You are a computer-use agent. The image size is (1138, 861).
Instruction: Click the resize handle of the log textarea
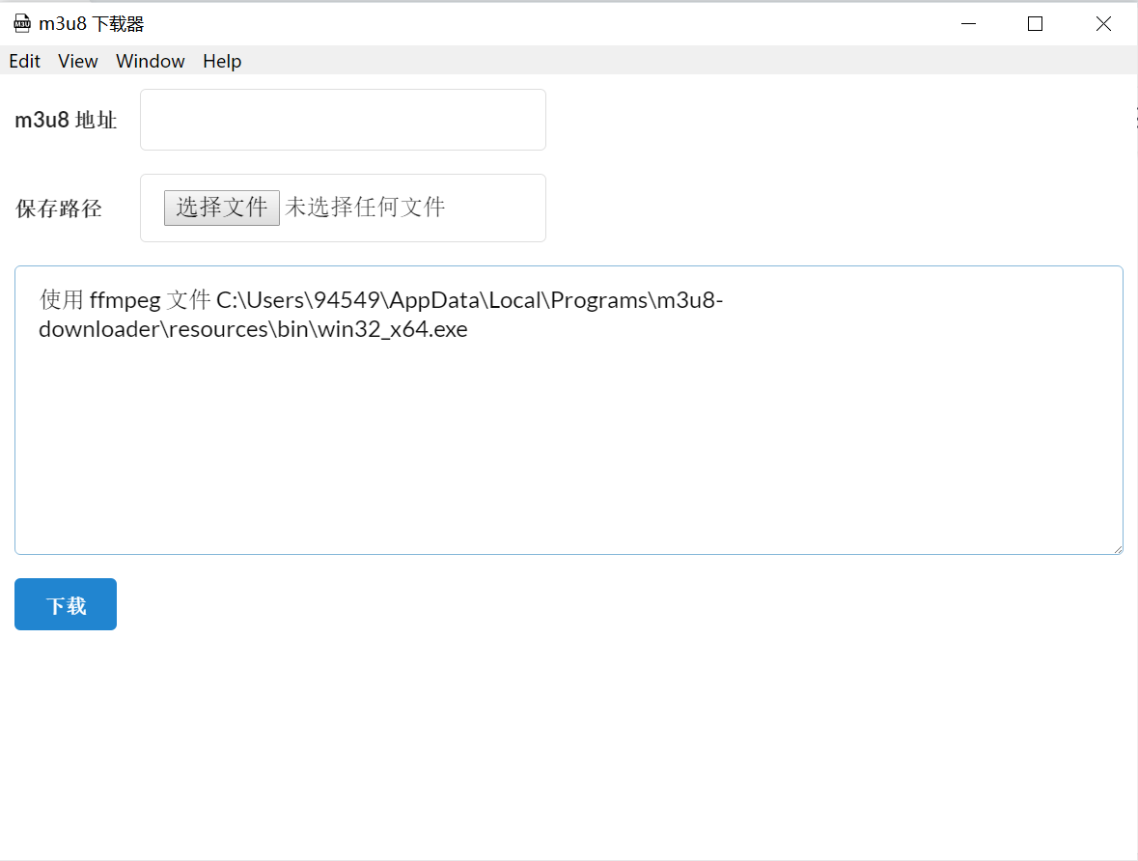1118,549
